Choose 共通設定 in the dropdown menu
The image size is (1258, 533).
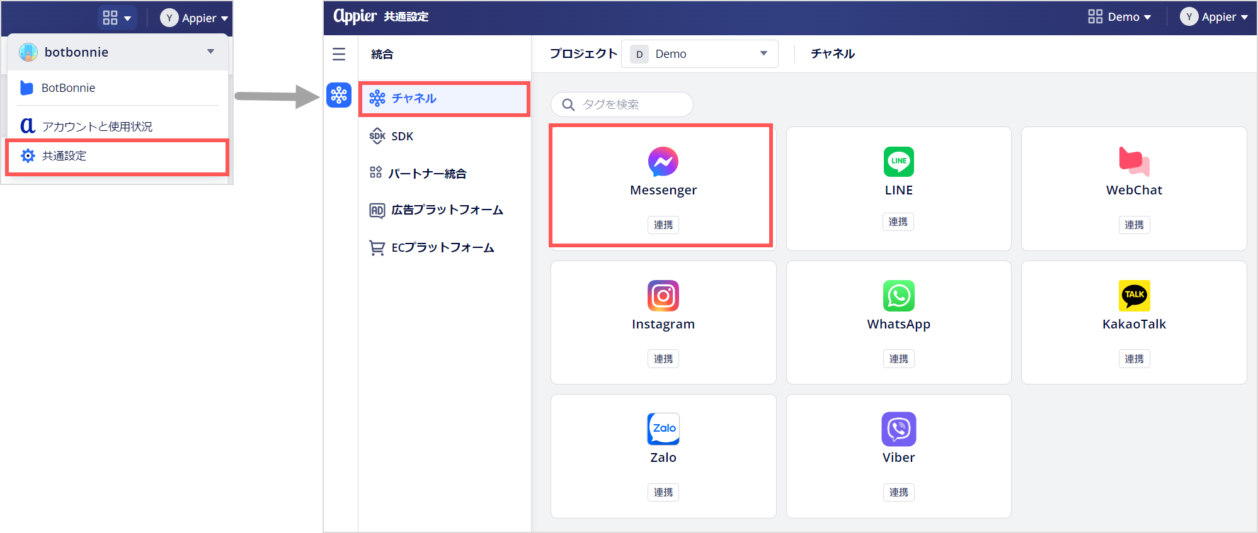pyautogui.click(x=117, y=156)
